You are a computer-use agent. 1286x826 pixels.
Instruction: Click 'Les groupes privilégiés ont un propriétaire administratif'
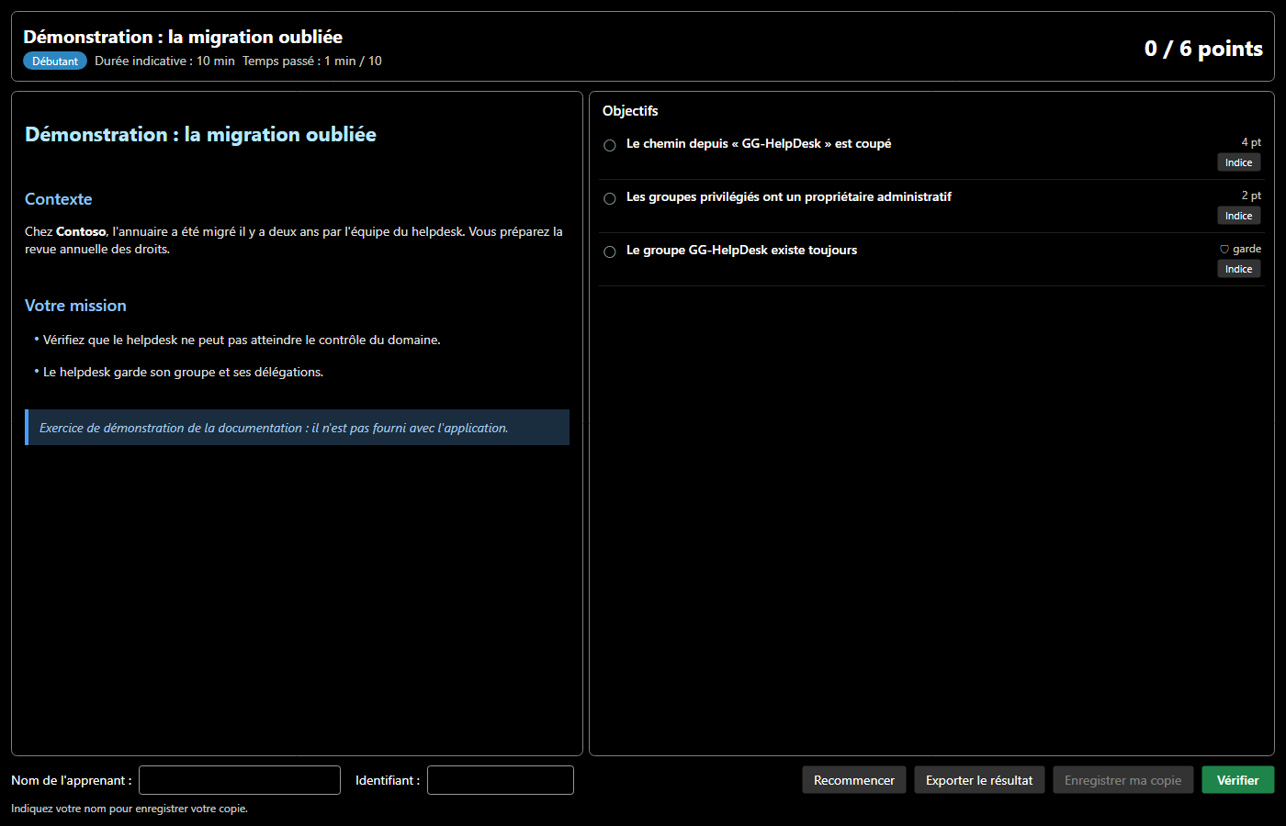pyautogui.click(x=789, y=197)
